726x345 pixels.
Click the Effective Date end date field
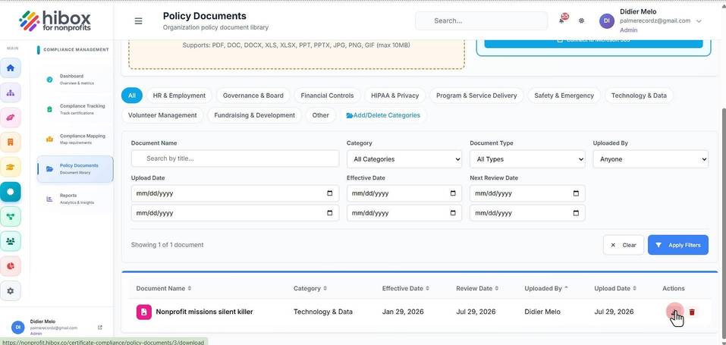[x=404, y=213]
